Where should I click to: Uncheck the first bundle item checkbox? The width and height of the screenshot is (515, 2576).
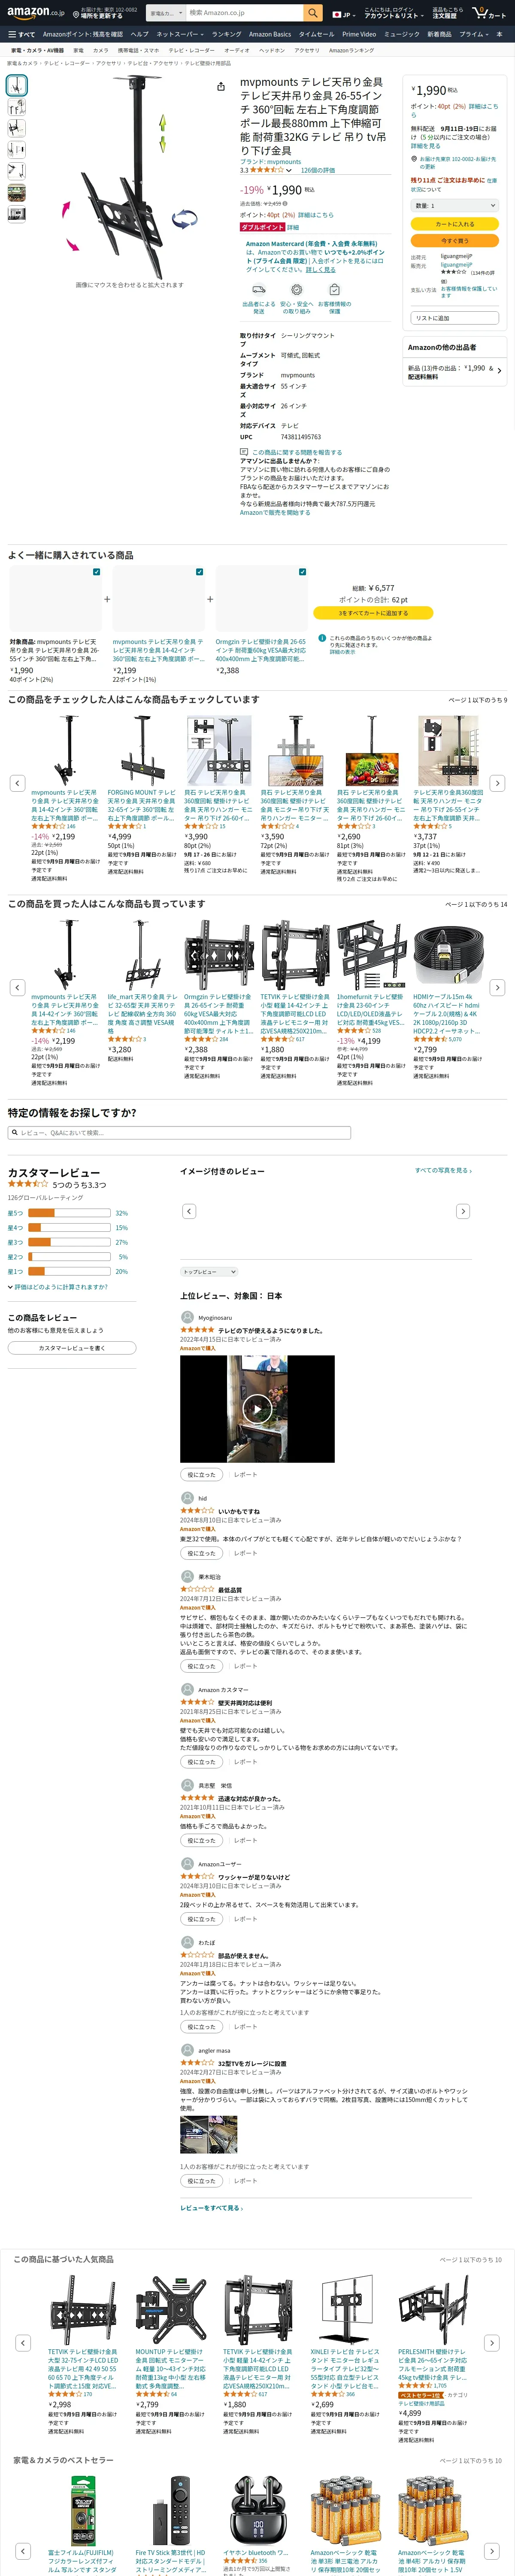96,572
